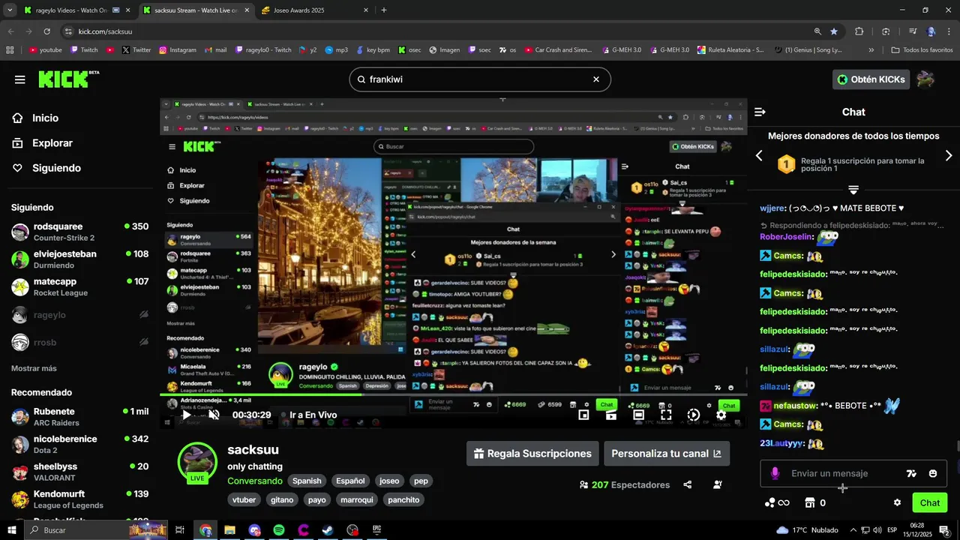Click the search box containing frankiwi
Viewport: 960px width, 540px height.
pos(480,79)
